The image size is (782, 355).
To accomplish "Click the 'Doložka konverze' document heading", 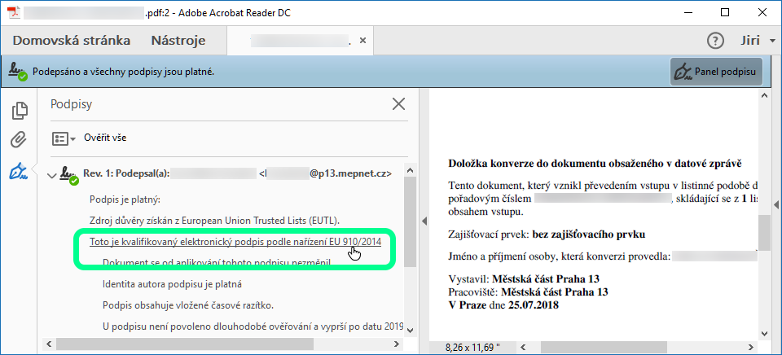I will (x=595, y=163).
